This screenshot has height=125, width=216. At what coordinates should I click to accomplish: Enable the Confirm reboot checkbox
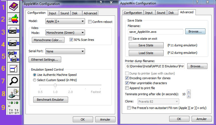click(90, 22)
